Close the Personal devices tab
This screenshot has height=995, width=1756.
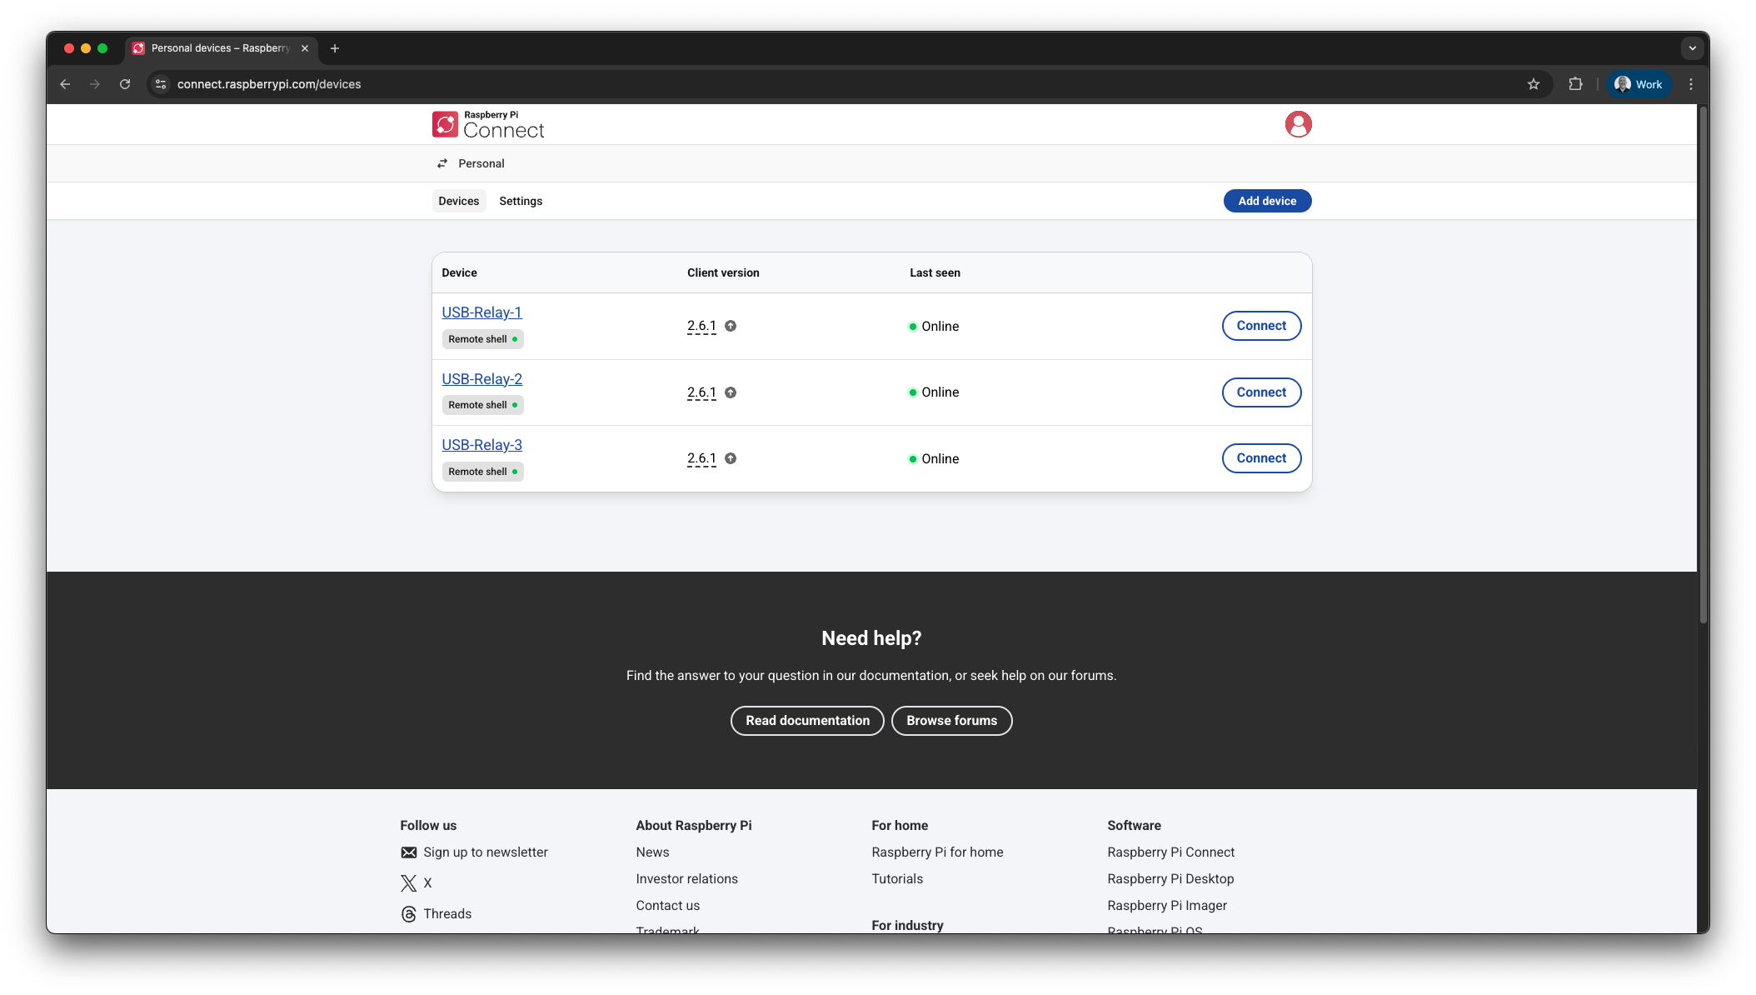pos(305,48)
